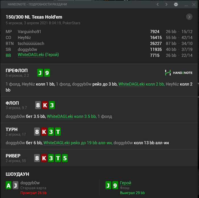Click the grey 8 card on the flop
Image resolution: width=199 pixels, height=198 pixels.
tap(38, 105)
